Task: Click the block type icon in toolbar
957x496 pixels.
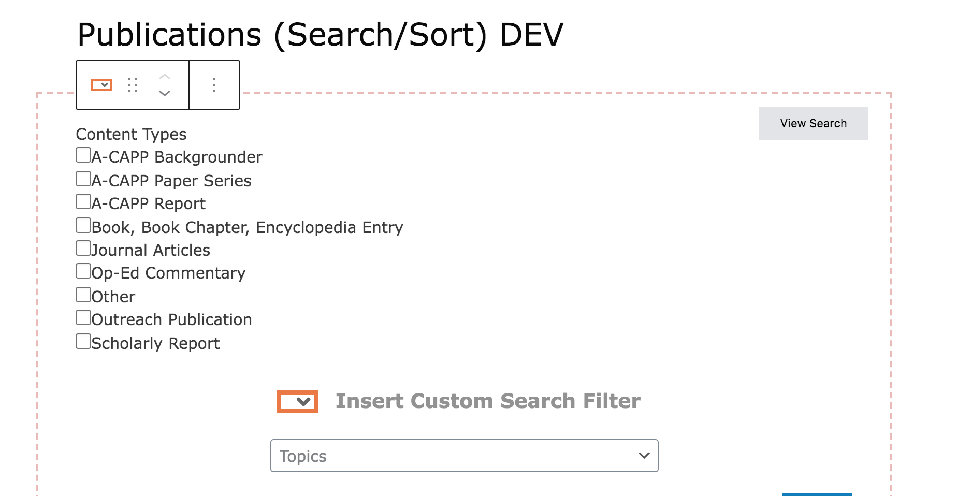Action: pos(102,85)
